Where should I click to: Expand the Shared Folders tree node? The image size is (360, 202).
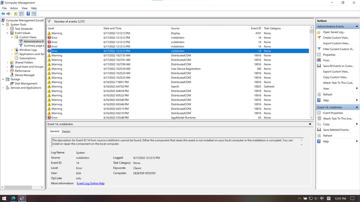[x=7, y=62]
